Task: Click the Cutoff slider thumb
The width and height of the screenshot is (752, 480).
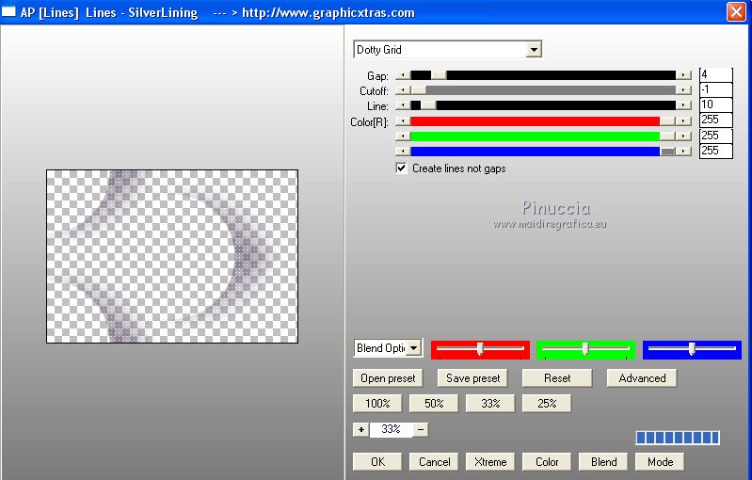Action: pos(418,90)
